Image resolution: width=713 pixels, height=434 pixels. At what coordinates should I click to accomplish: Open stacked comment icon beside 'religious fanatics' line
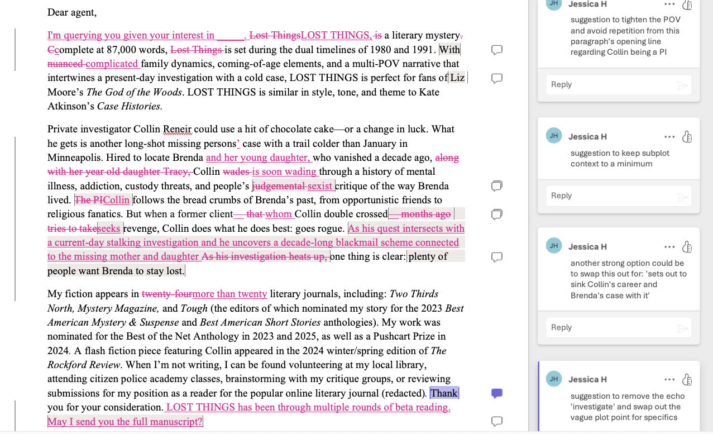[x=497, y=214]
